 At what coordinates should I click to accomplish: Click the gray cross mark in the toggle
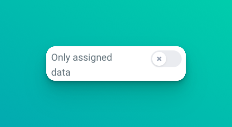159,59
